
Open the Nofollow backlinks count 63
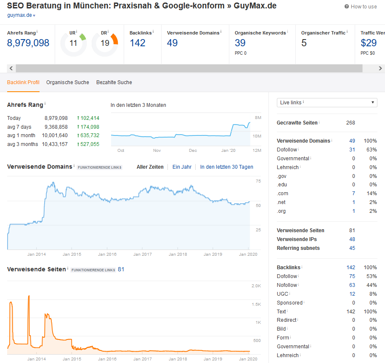(x=352, y=285)
